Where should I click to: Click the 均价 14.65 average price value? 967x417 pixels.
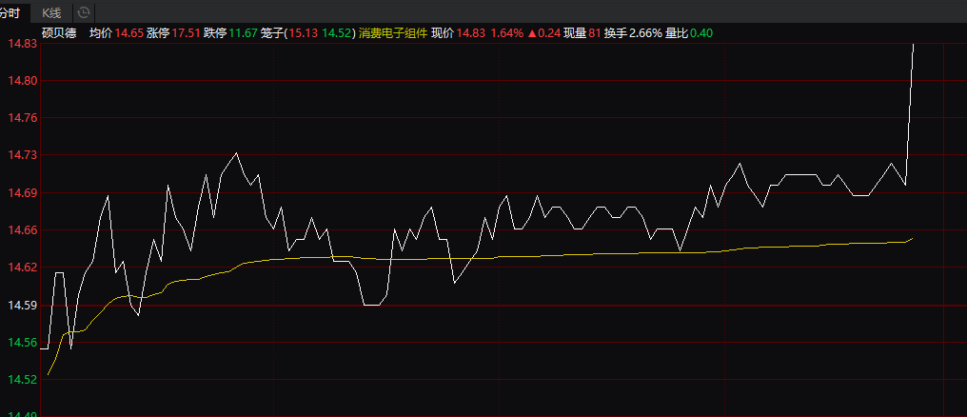[129, 33]
